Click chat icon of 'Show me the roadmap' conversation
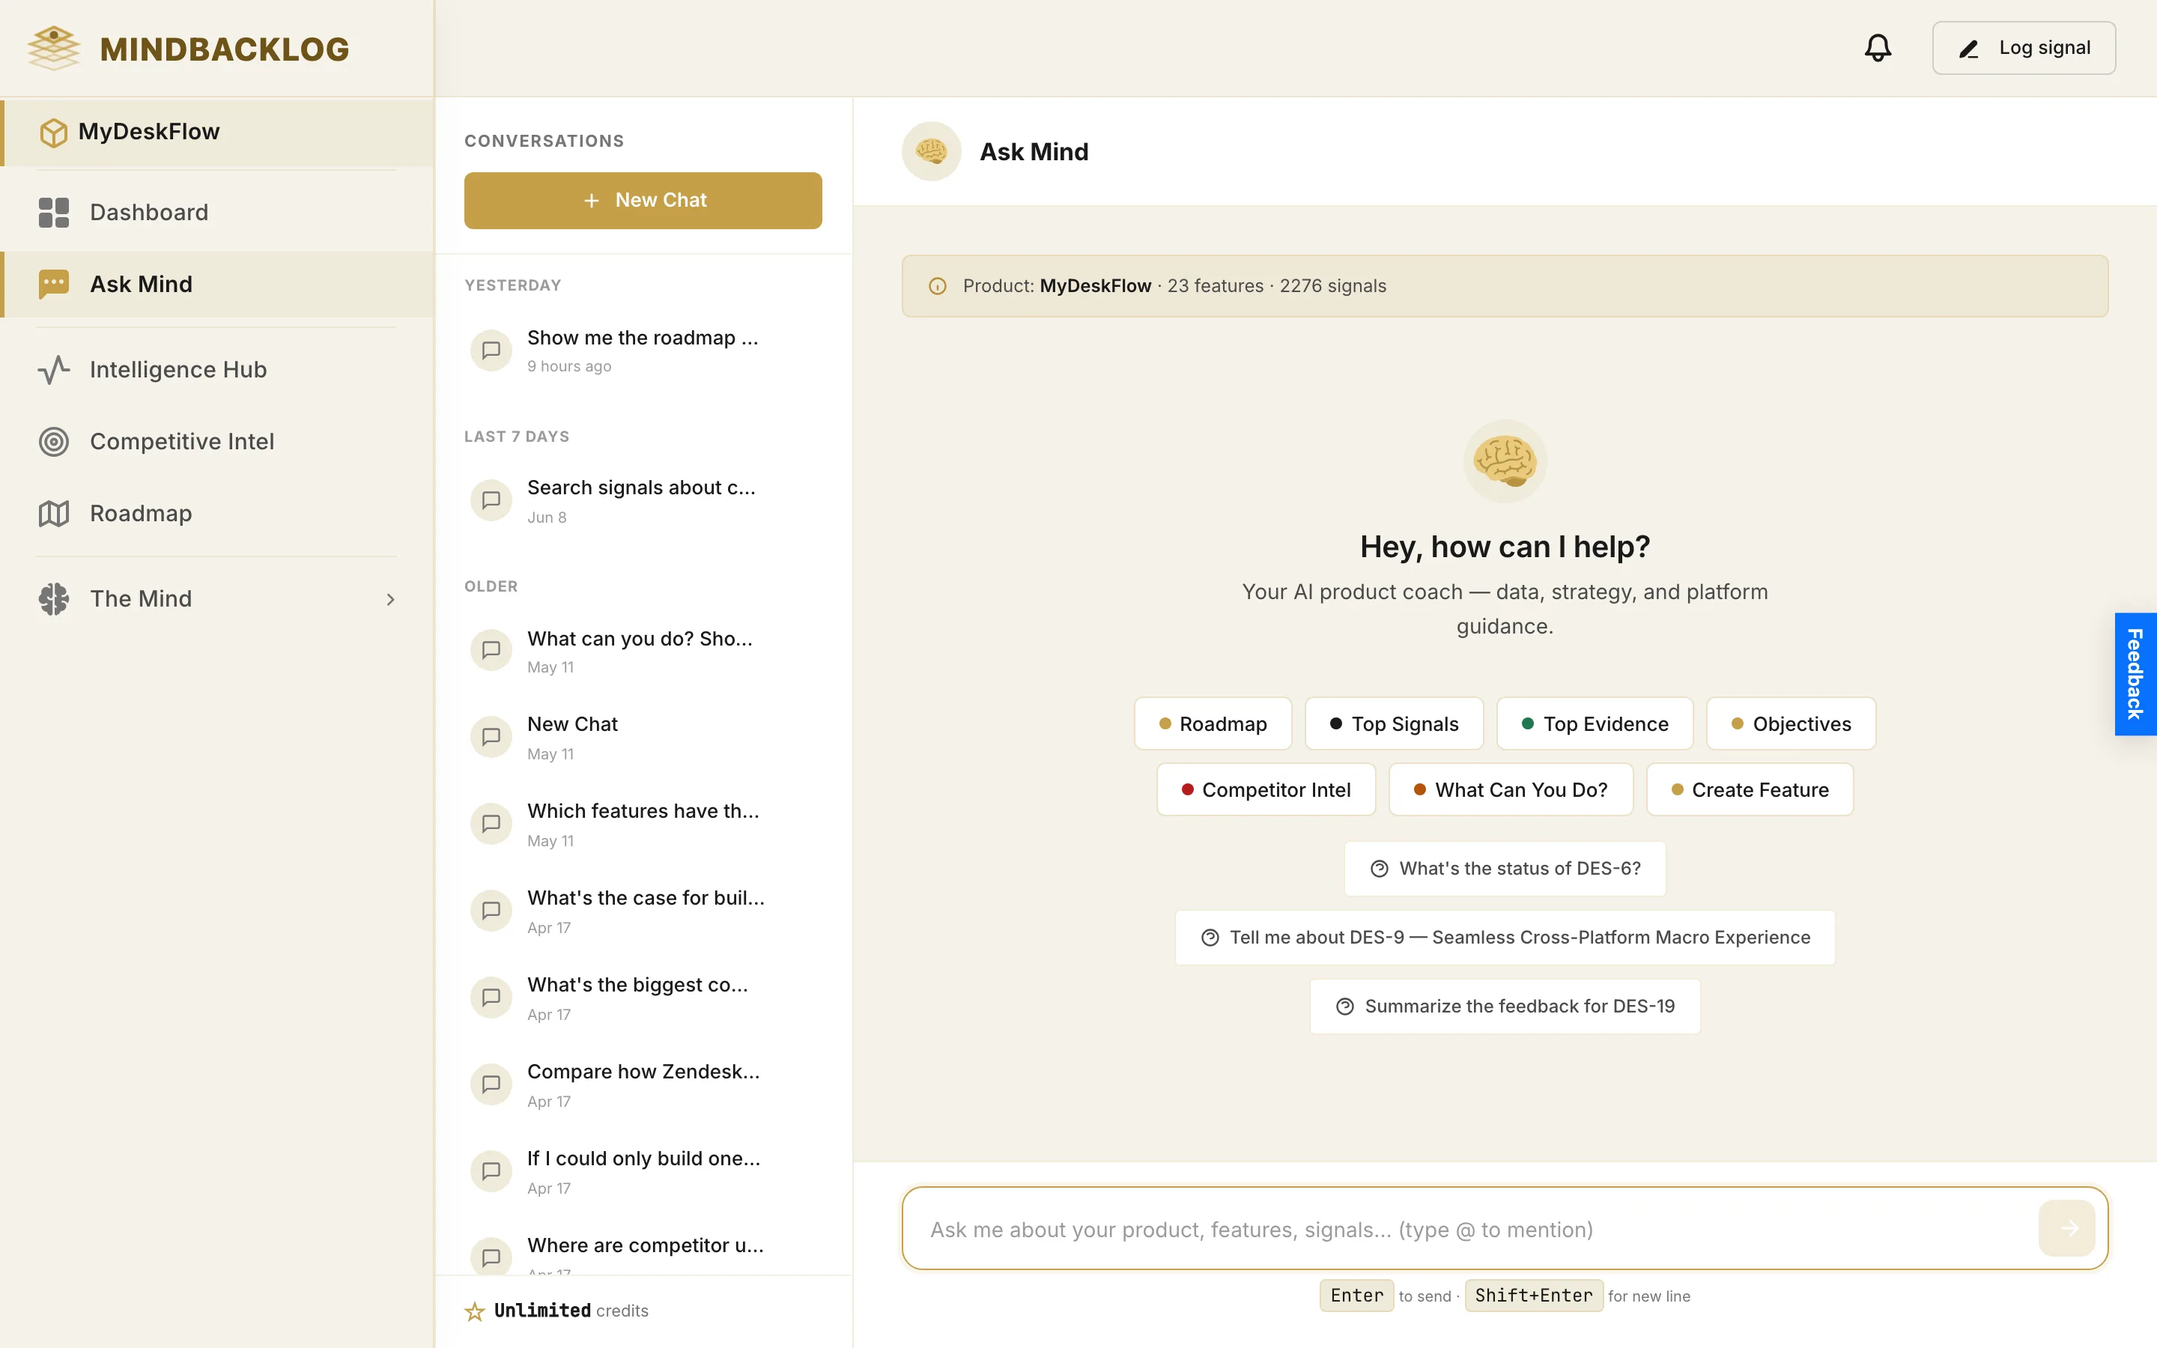 pyautogui.click(x=491, y=350)
